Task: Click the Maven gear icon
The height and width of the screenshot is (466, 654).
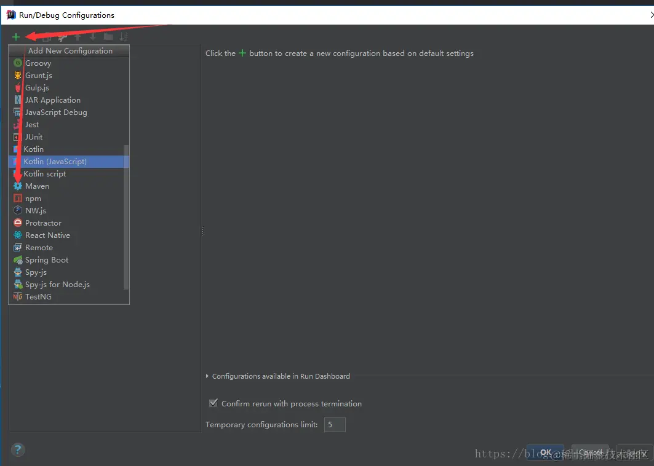Action: pos(17,186)
